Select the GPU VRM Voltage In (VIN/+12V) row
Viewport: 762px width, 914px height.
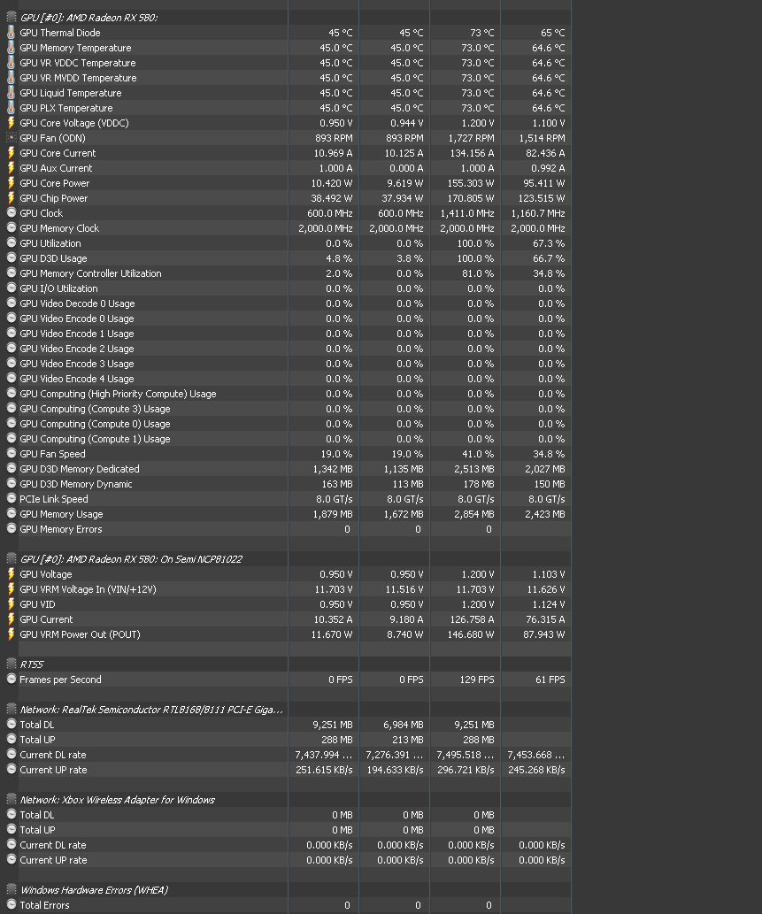pos(286,589)
